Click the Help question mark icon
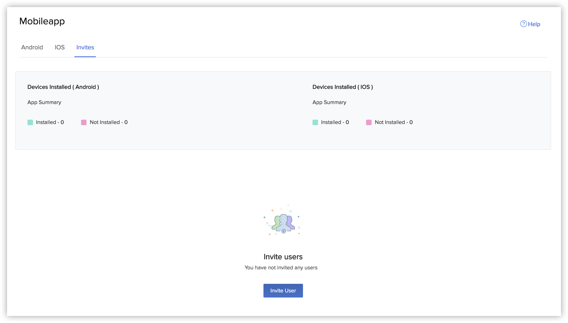This screenshot has width=568, height=323. click(x=523, y=24)
